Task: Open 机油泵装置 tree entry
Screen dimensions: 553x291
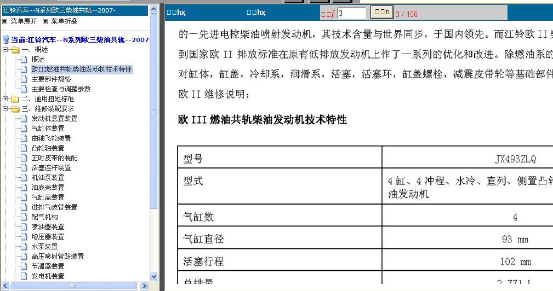Action: click(48, 178)
